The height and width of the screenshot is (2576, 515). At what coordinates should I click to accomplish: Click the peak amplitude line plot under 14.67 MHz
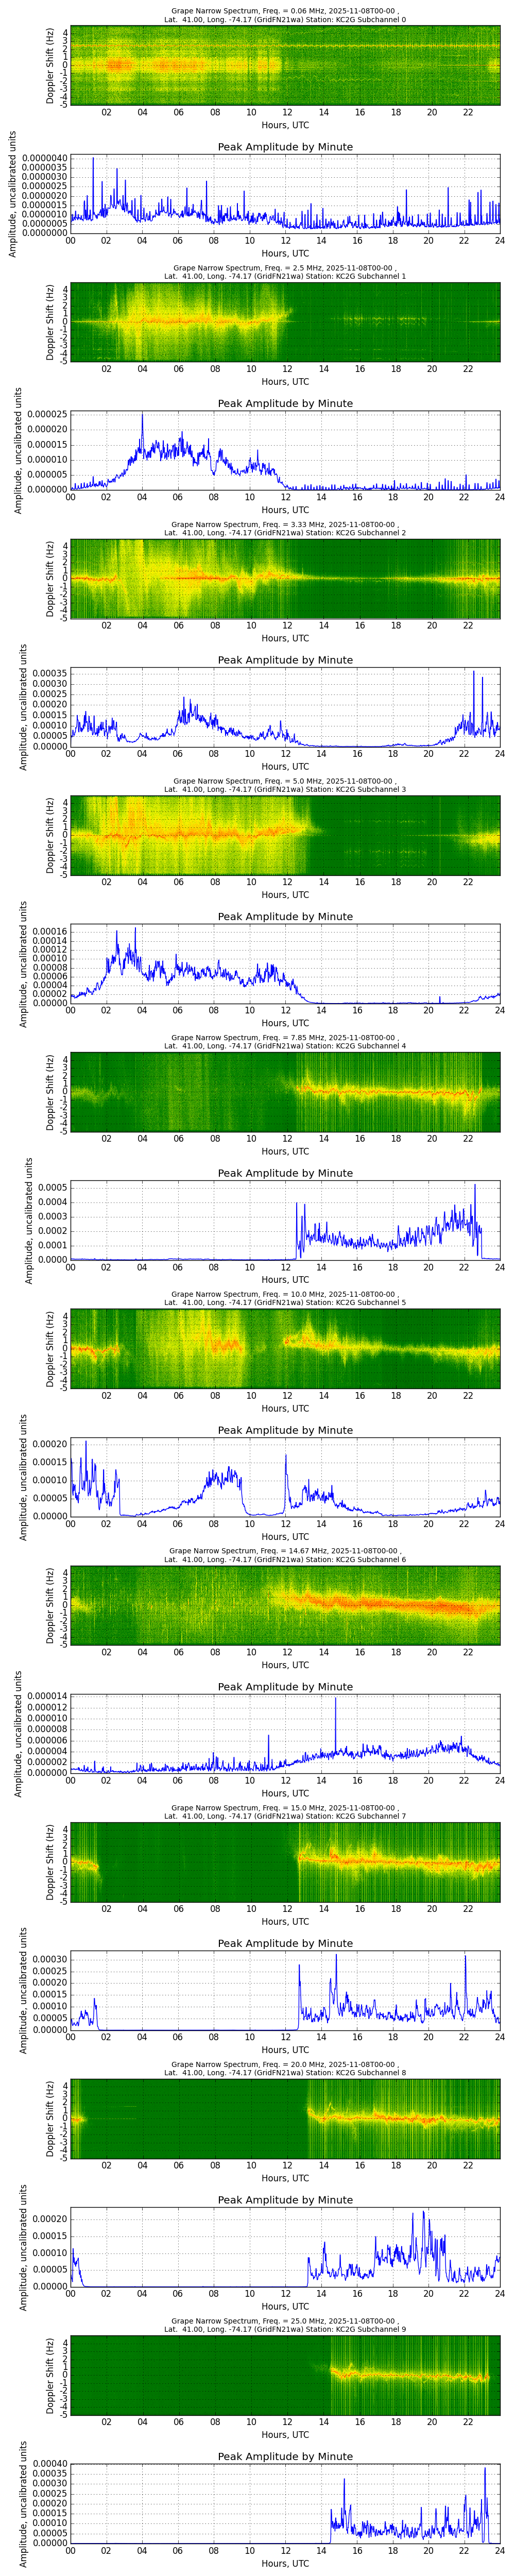pos(285,1733)
